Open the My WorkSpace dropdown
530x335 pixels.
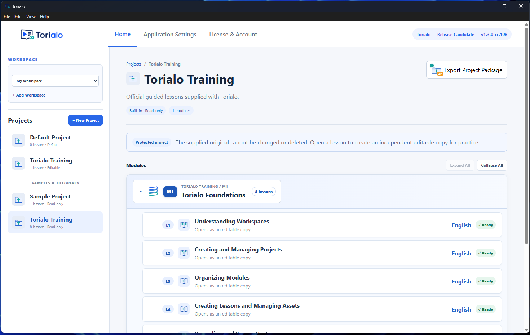point(55,81)
